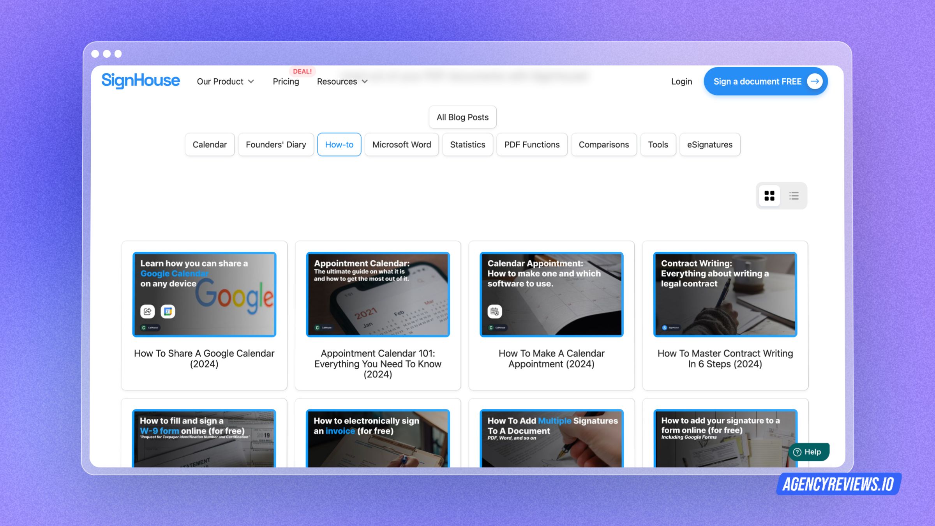Select the PDF Functions category
935x526 pixels.
point(532,145)
